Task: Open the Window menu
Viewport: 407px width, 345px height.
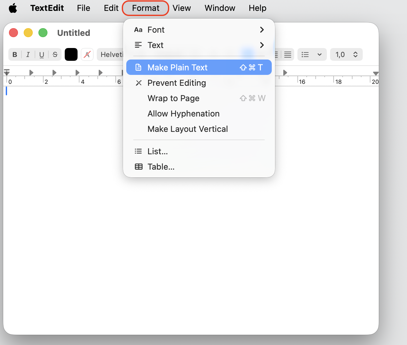Action: (x=220, y=8)
